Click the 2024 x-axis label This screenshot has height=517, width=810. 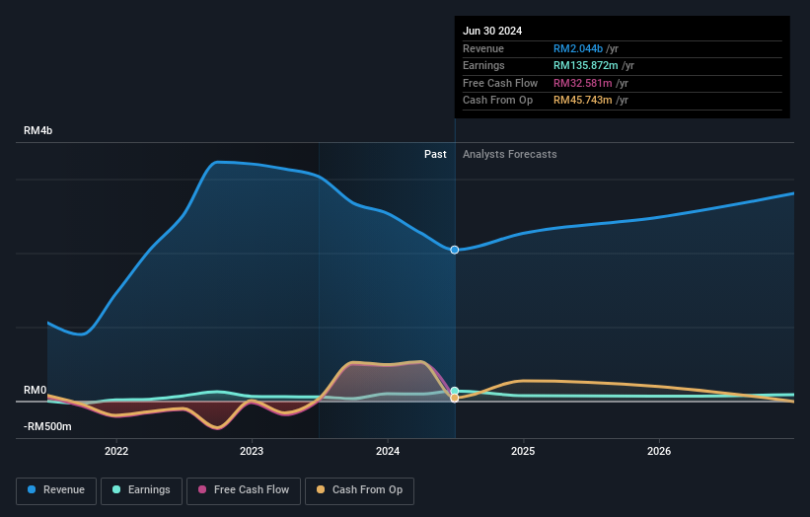coord(388,452)
